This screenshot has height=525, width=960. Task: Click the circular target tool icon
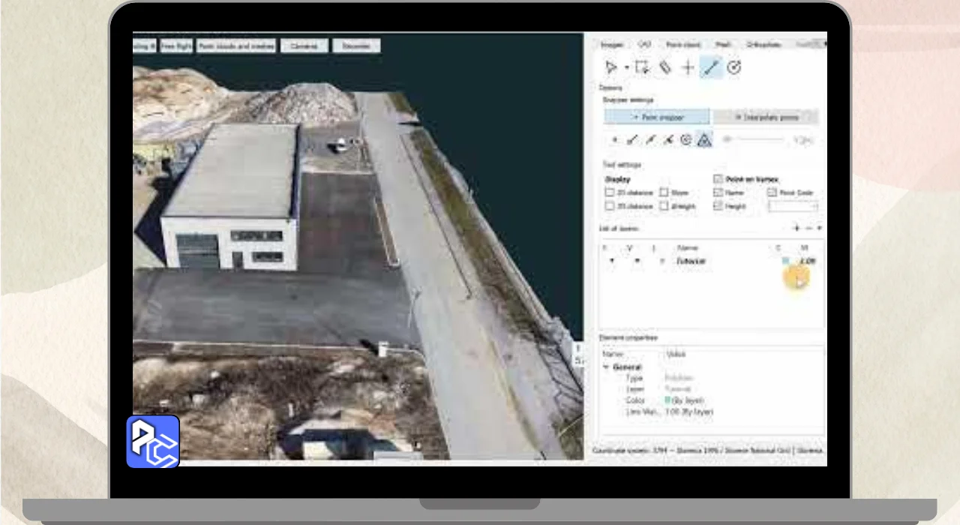tap(734, 68)
